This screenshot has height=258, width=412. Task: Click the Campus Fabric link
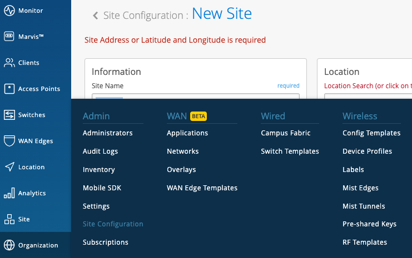click(285, 133)
